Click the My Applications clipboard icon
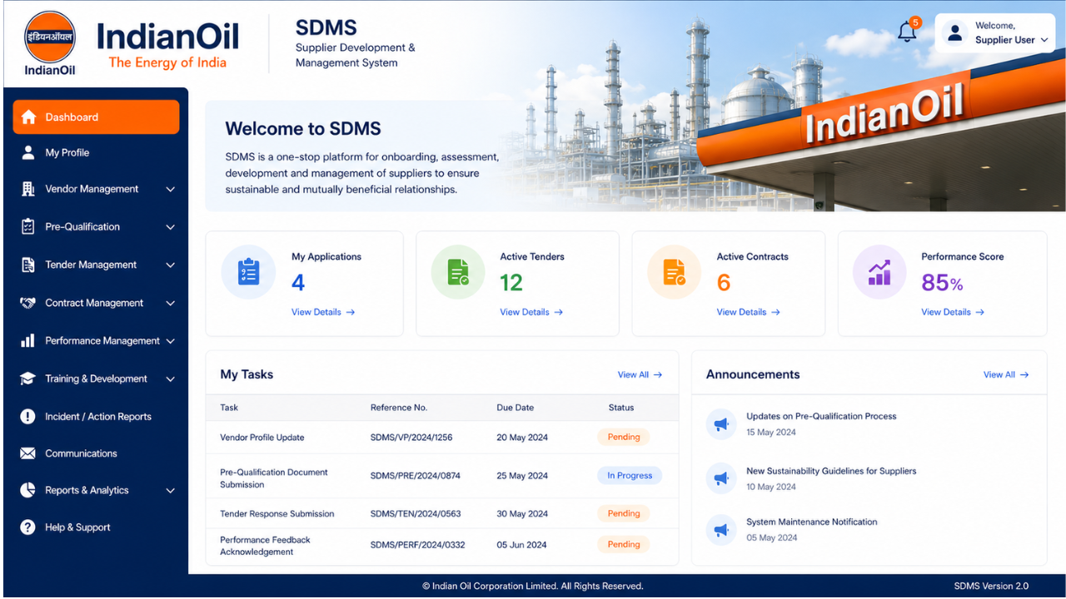 click(x=248, y=272)
